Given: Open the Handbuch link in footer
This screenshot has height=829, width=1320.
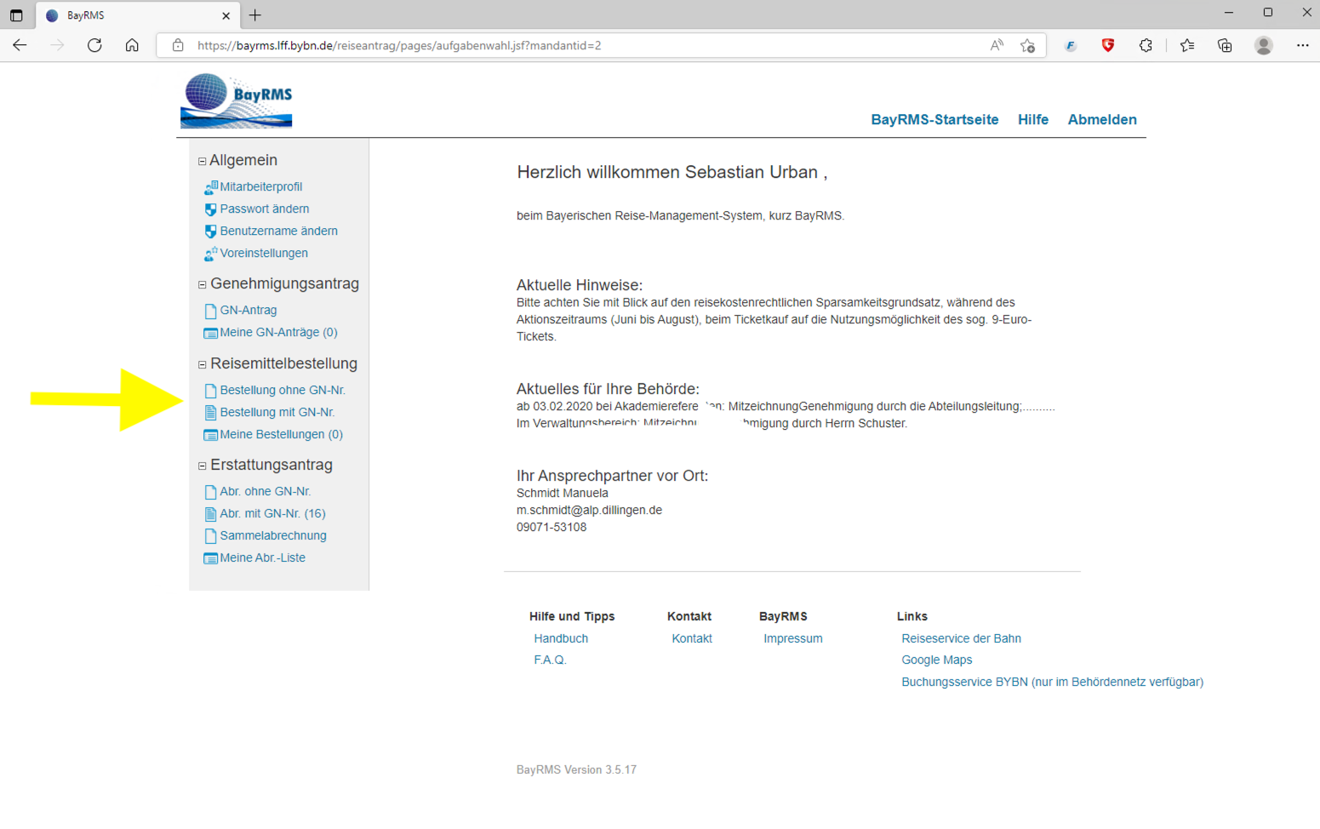Looking at the screenshot, I should point(561,638).
